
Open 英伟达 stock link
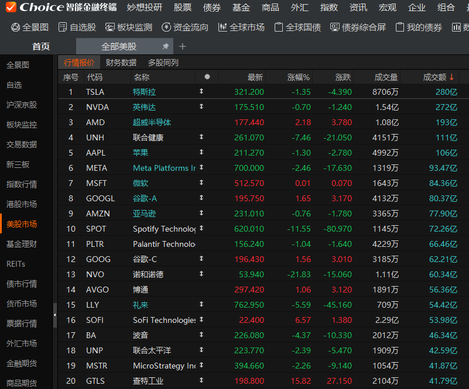click(144, 107)
